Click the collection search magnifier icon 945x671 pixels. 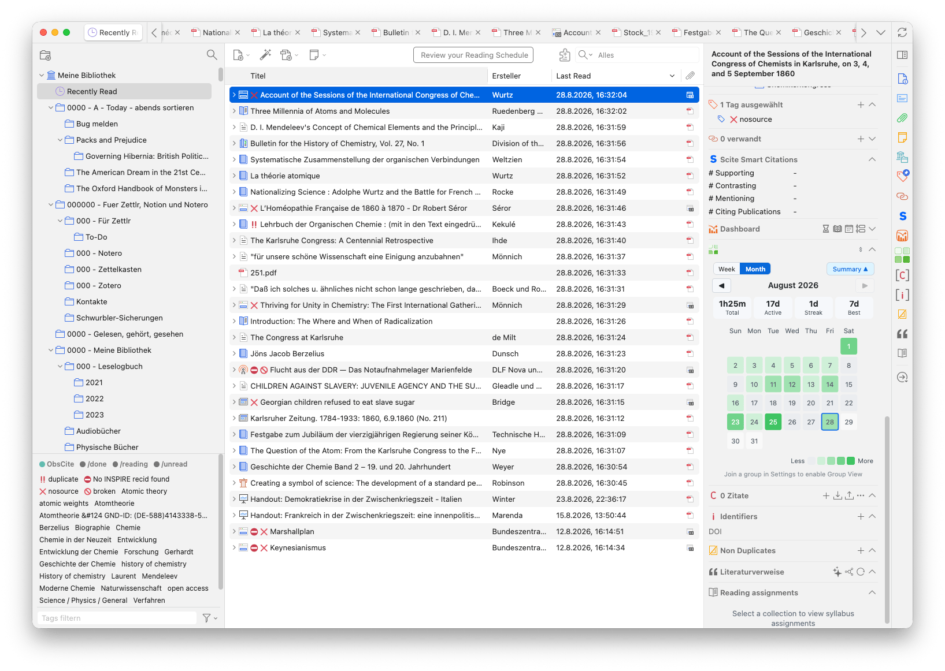pos(212,55)
